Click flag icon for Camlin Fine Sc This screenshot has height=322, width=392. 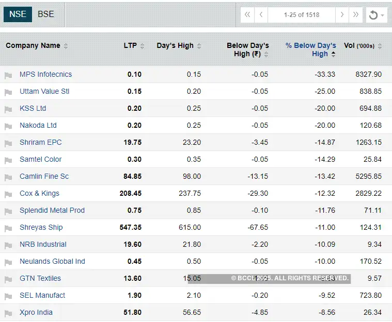(x=8, y=177)
